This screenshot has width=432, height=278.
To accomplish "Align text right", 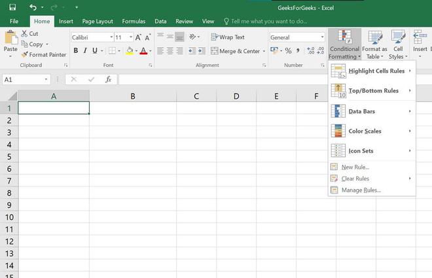I will point(179,51).
